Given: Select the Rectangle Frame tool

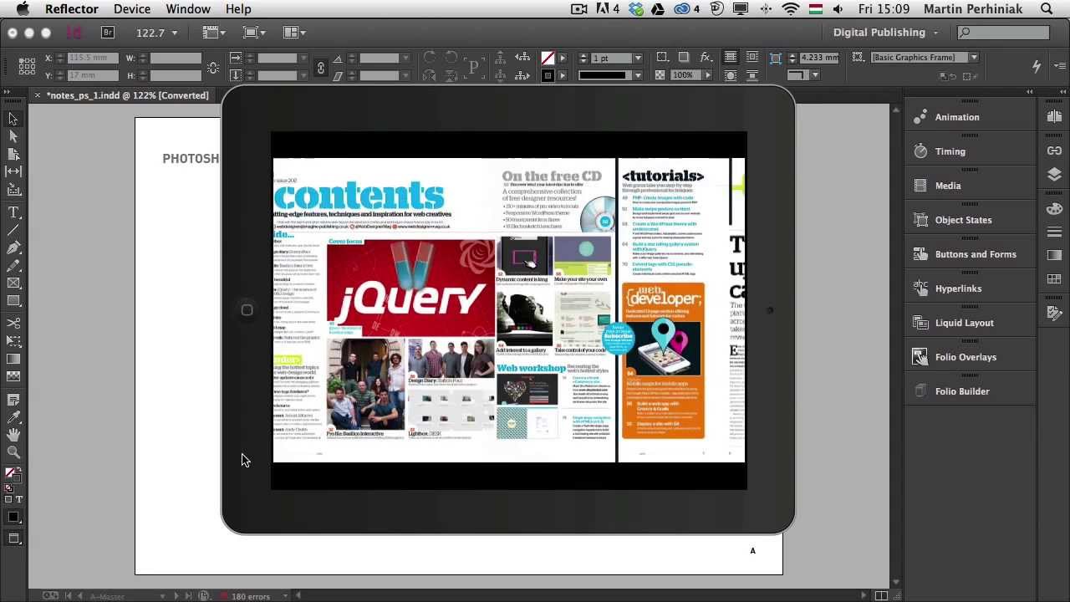Looking at the screenshot, I should [x=13, y=283].
